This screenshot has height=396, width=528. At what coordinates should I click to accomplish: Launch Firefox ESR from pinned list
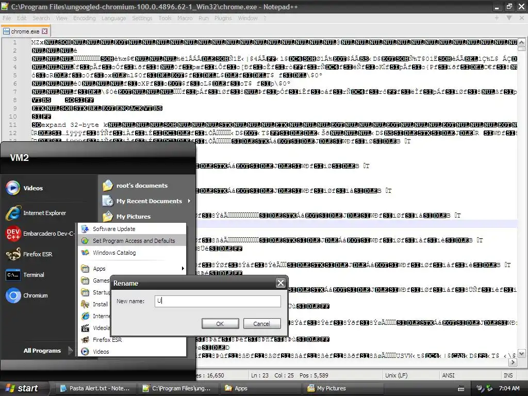(29, 254)
